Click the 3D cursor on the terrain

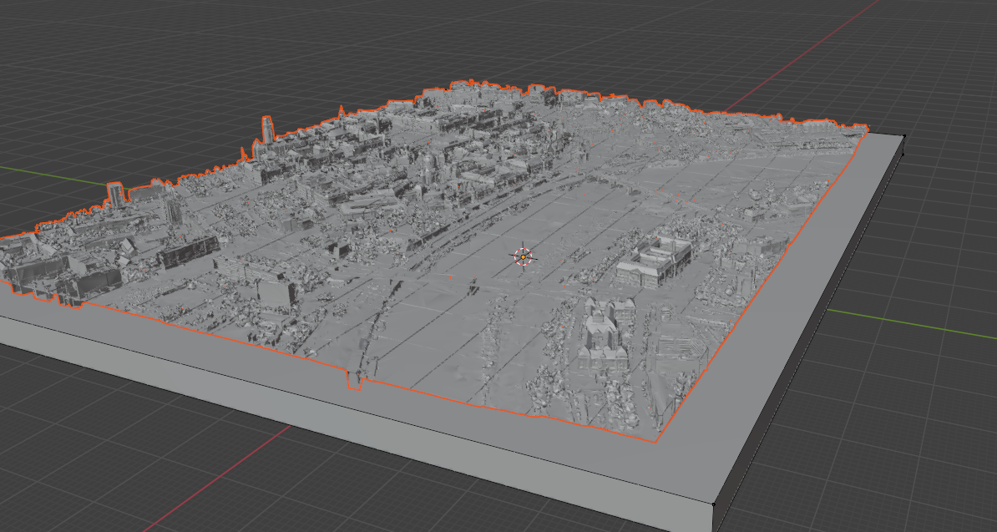pos(523,256)
